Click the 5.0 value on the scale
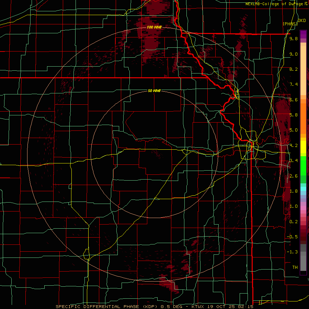Image resolution: width=309 pixels, height=309 pixels. pos(294,130)
